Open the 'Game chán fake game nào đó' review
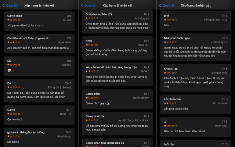 pyautogui.click(x=117, y=143)
